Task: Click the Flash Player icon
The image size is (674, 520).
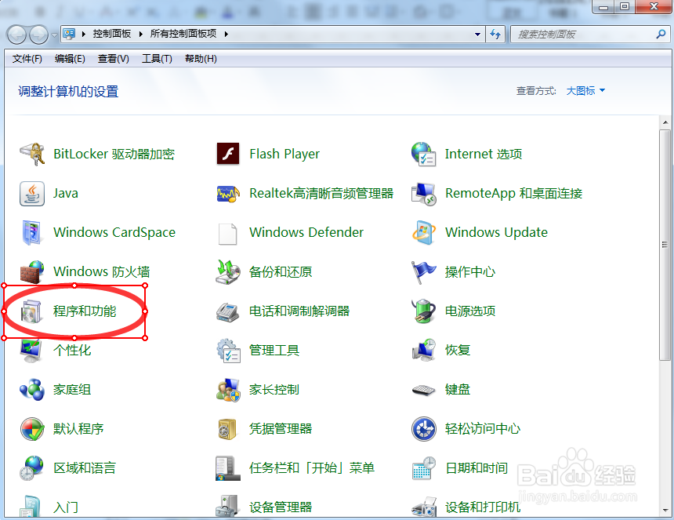Action: click(x=228, y=154)
